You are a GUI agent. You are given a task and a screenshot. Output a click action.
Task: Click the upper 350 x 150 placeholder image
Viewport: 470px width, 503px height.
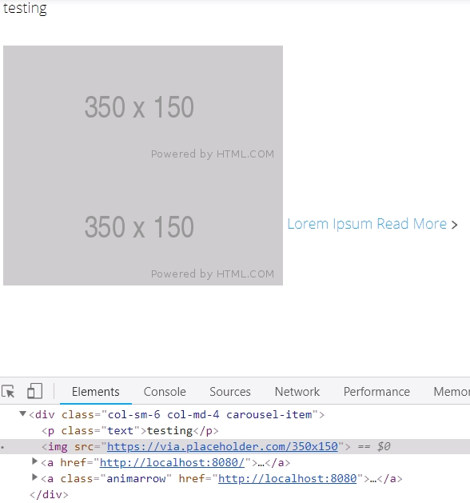[143, 106]
